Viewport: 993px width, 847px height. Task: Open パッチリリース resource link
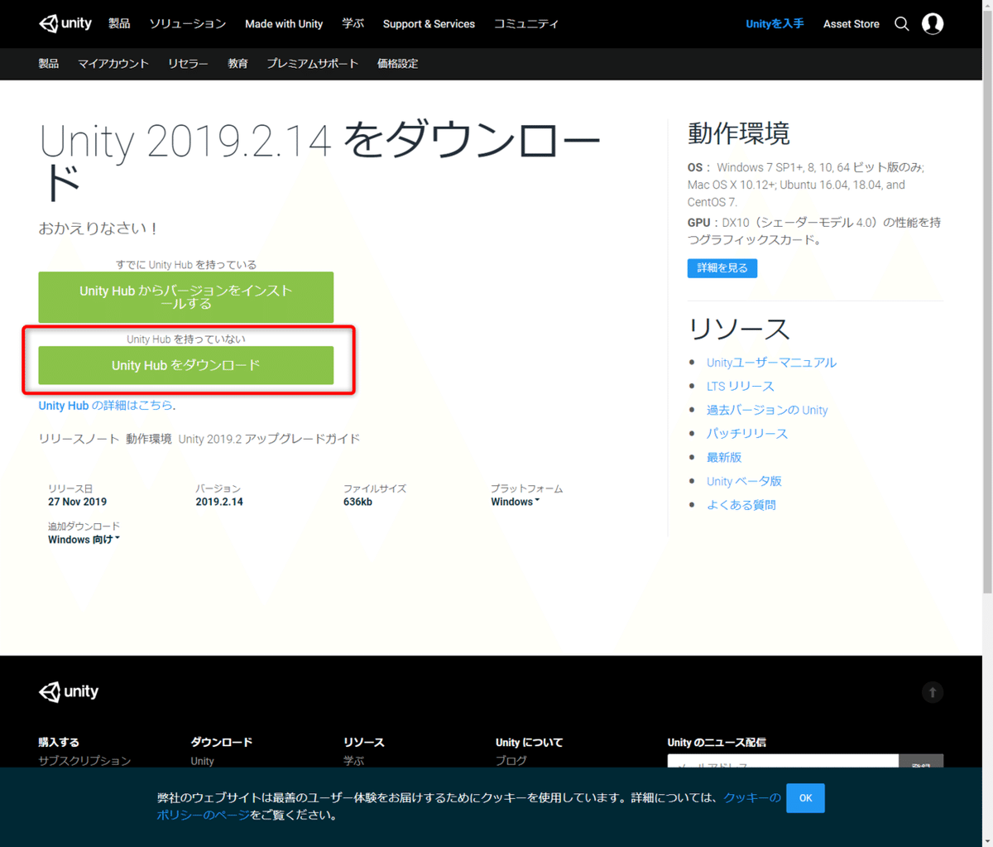(747, 434)
